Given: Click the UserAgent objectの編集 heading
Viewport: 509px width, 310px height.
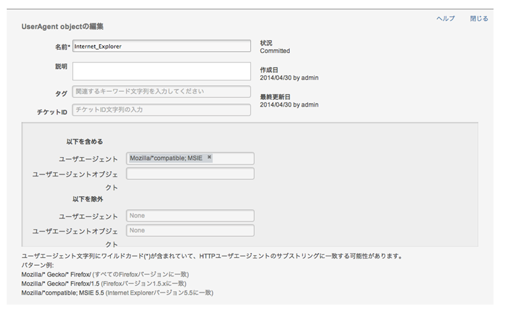Looking at the screenshot, I should [x=62, y=26].
